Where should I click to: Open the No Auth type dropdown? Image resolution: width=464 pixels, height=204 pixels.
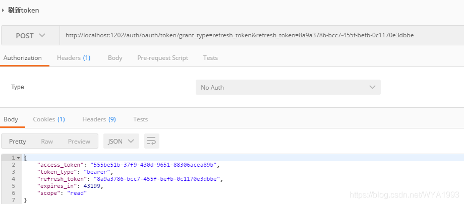(x=287, y=87)
